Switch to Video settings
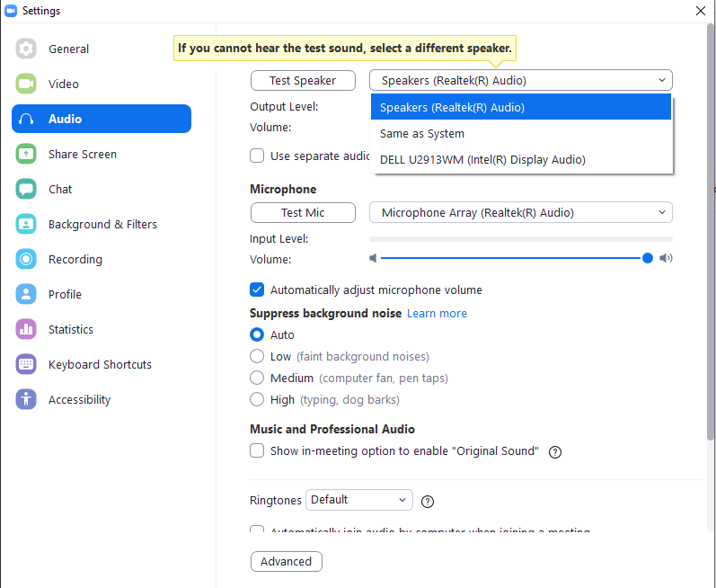Screen dimensions: 716x588 click(102, 84)
